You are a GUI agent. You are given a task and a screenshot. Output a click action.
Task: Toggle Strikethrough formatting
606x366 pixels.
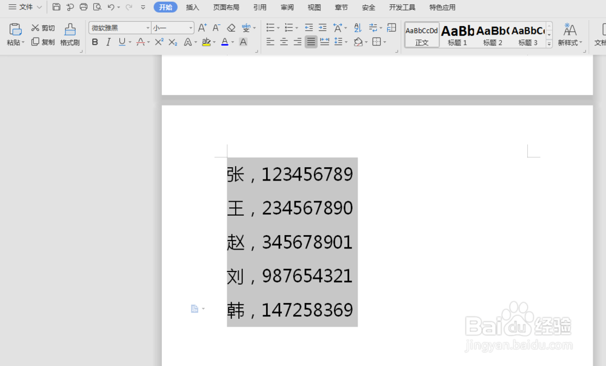141,42
